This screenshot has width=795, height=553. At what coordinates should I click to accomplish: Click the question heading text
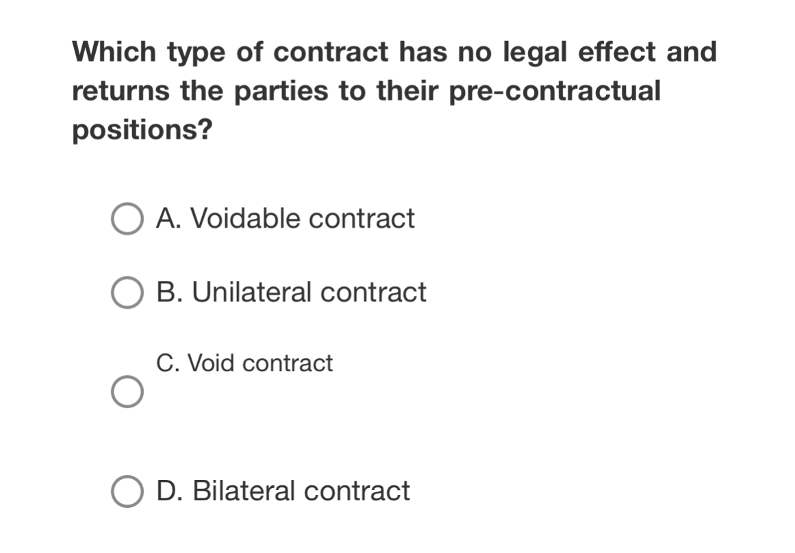point(394,89)
